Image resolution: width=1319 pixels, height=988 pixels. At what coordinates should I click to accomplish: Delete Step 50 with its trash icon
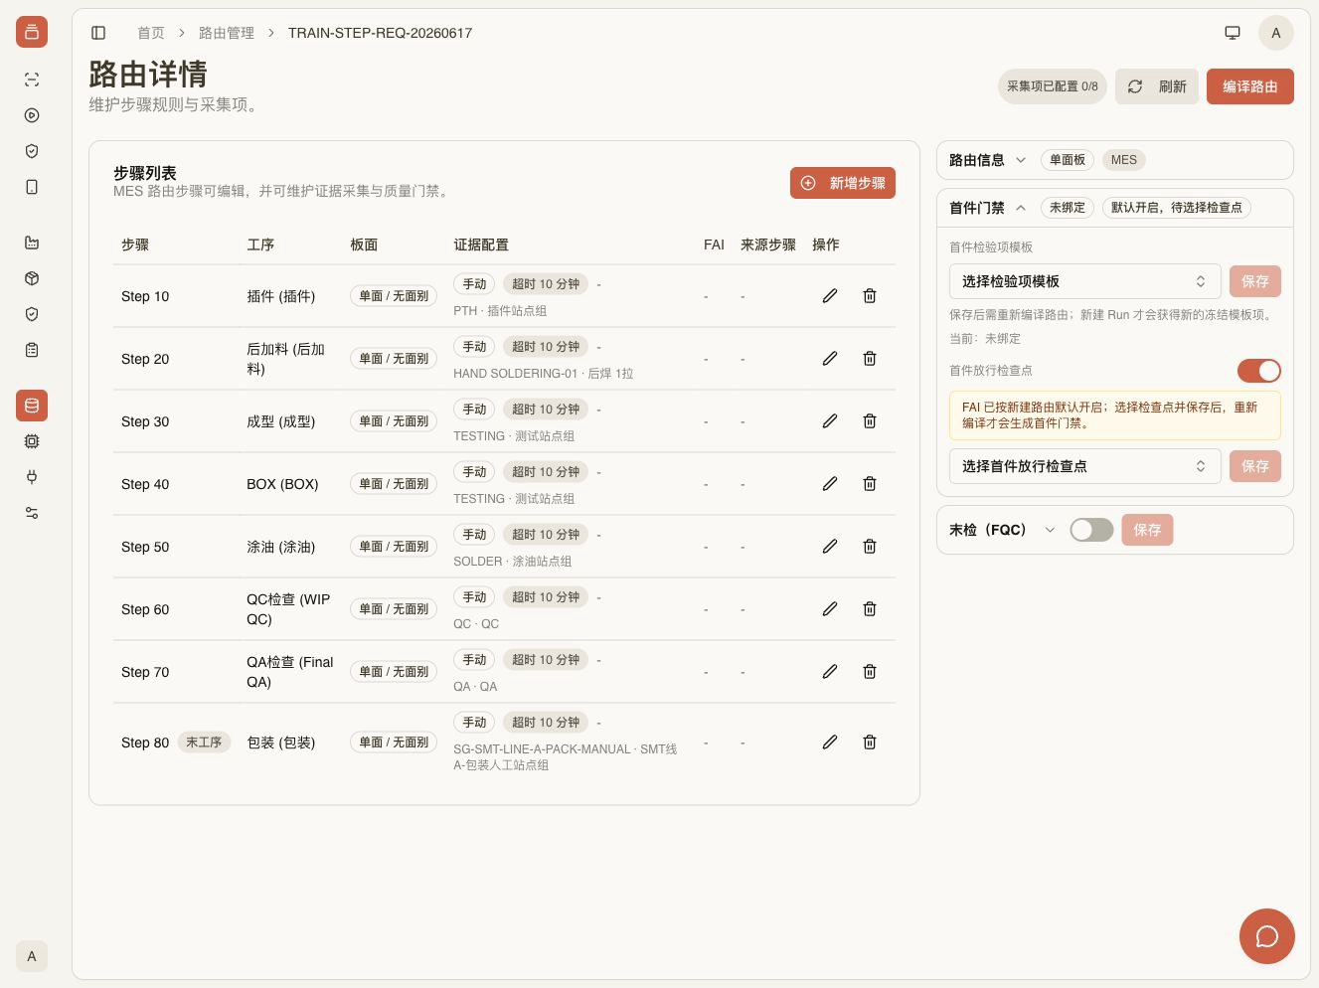870,547
